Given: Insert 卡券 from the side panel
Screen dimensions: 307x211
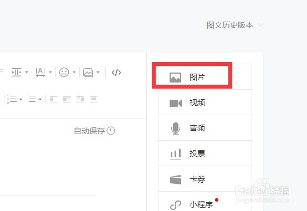Looking at the screenshot, I should coord(205,179).
